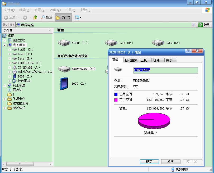Select the 飞思卡尔 folder icon
Image resolution: width=214 pixels, height=173 pixels.
point(9,99)
